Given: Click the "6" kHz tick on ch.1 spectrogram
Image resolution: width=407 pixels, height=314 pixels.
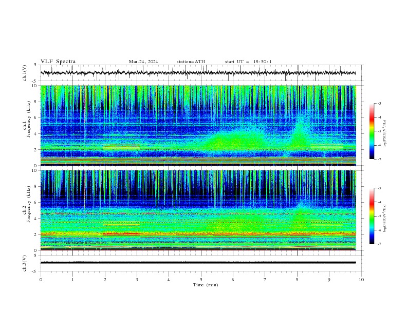Looking at the screenshot, I should click(x=36, y=117).
